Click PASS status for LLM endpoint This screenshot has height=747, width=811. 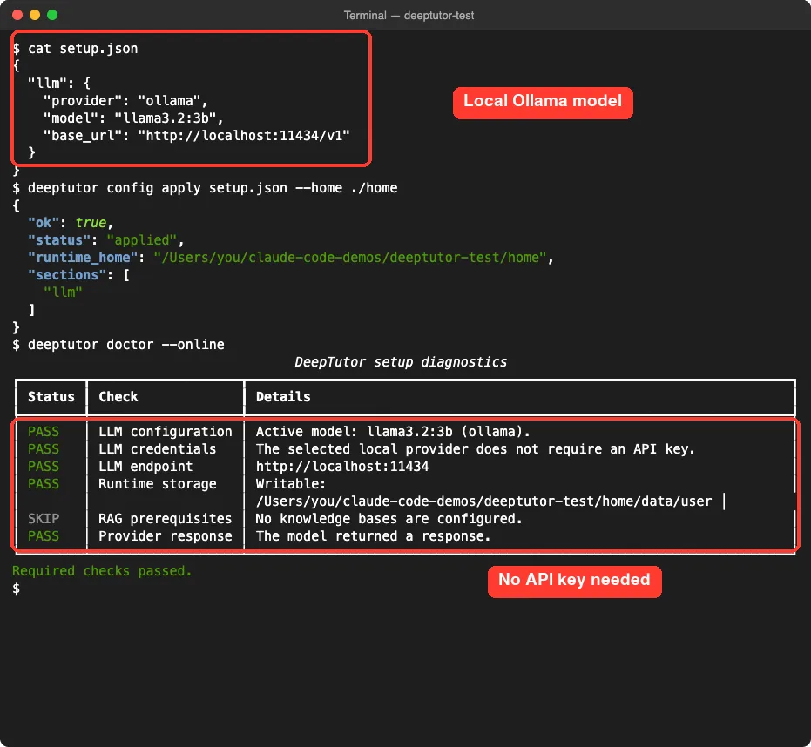[44, 467]
